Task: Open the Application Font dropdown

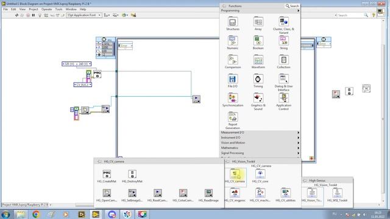Action: click(84, 15)
